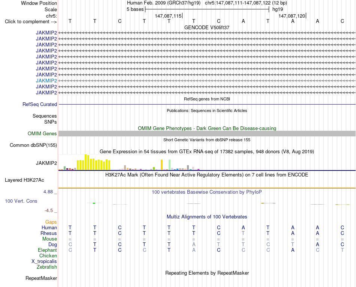356x287 pixels.
Task: Click the 4.88 upper conservation scale value
Action: coord(48,192)
